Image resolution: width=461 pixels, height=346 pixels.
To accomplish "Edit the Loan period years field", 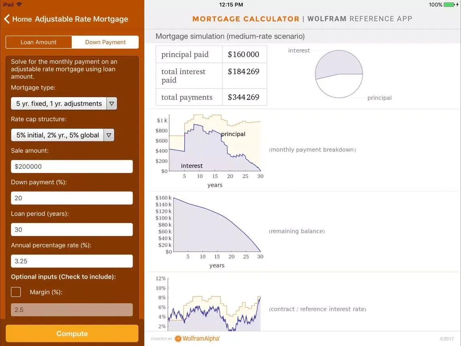I will [72, 229].
